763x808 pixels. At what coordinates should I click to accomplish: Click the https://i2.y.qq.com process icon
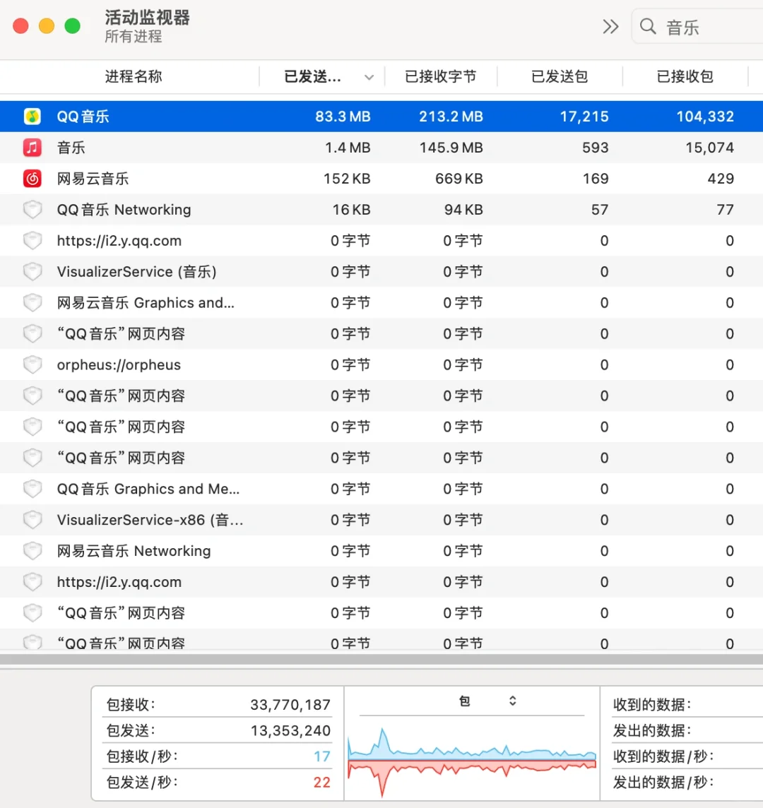coord(32,240)
